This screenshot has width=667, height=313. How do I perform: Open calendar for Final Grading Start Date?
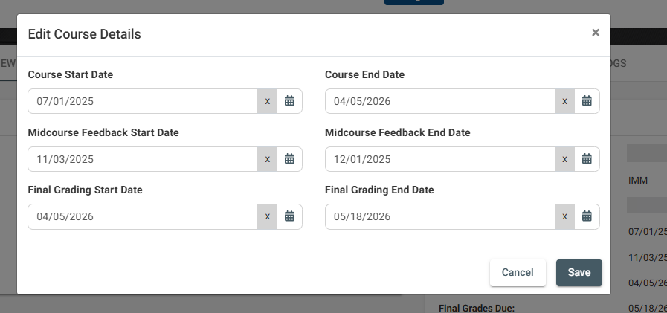click(x=290, y=216)
